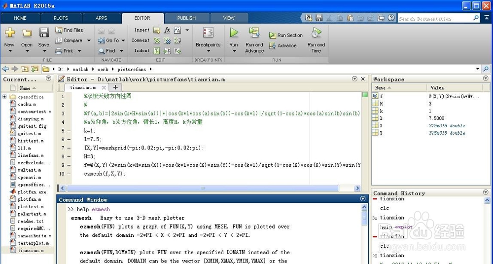Add a new editor tab with plus
The height and width of the screenshot is (264, 493).
pos(115,87)
